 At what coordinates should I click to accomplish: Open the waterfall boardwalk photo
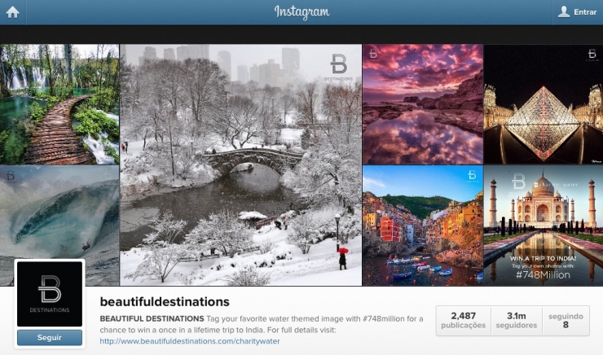coord(59,104)
